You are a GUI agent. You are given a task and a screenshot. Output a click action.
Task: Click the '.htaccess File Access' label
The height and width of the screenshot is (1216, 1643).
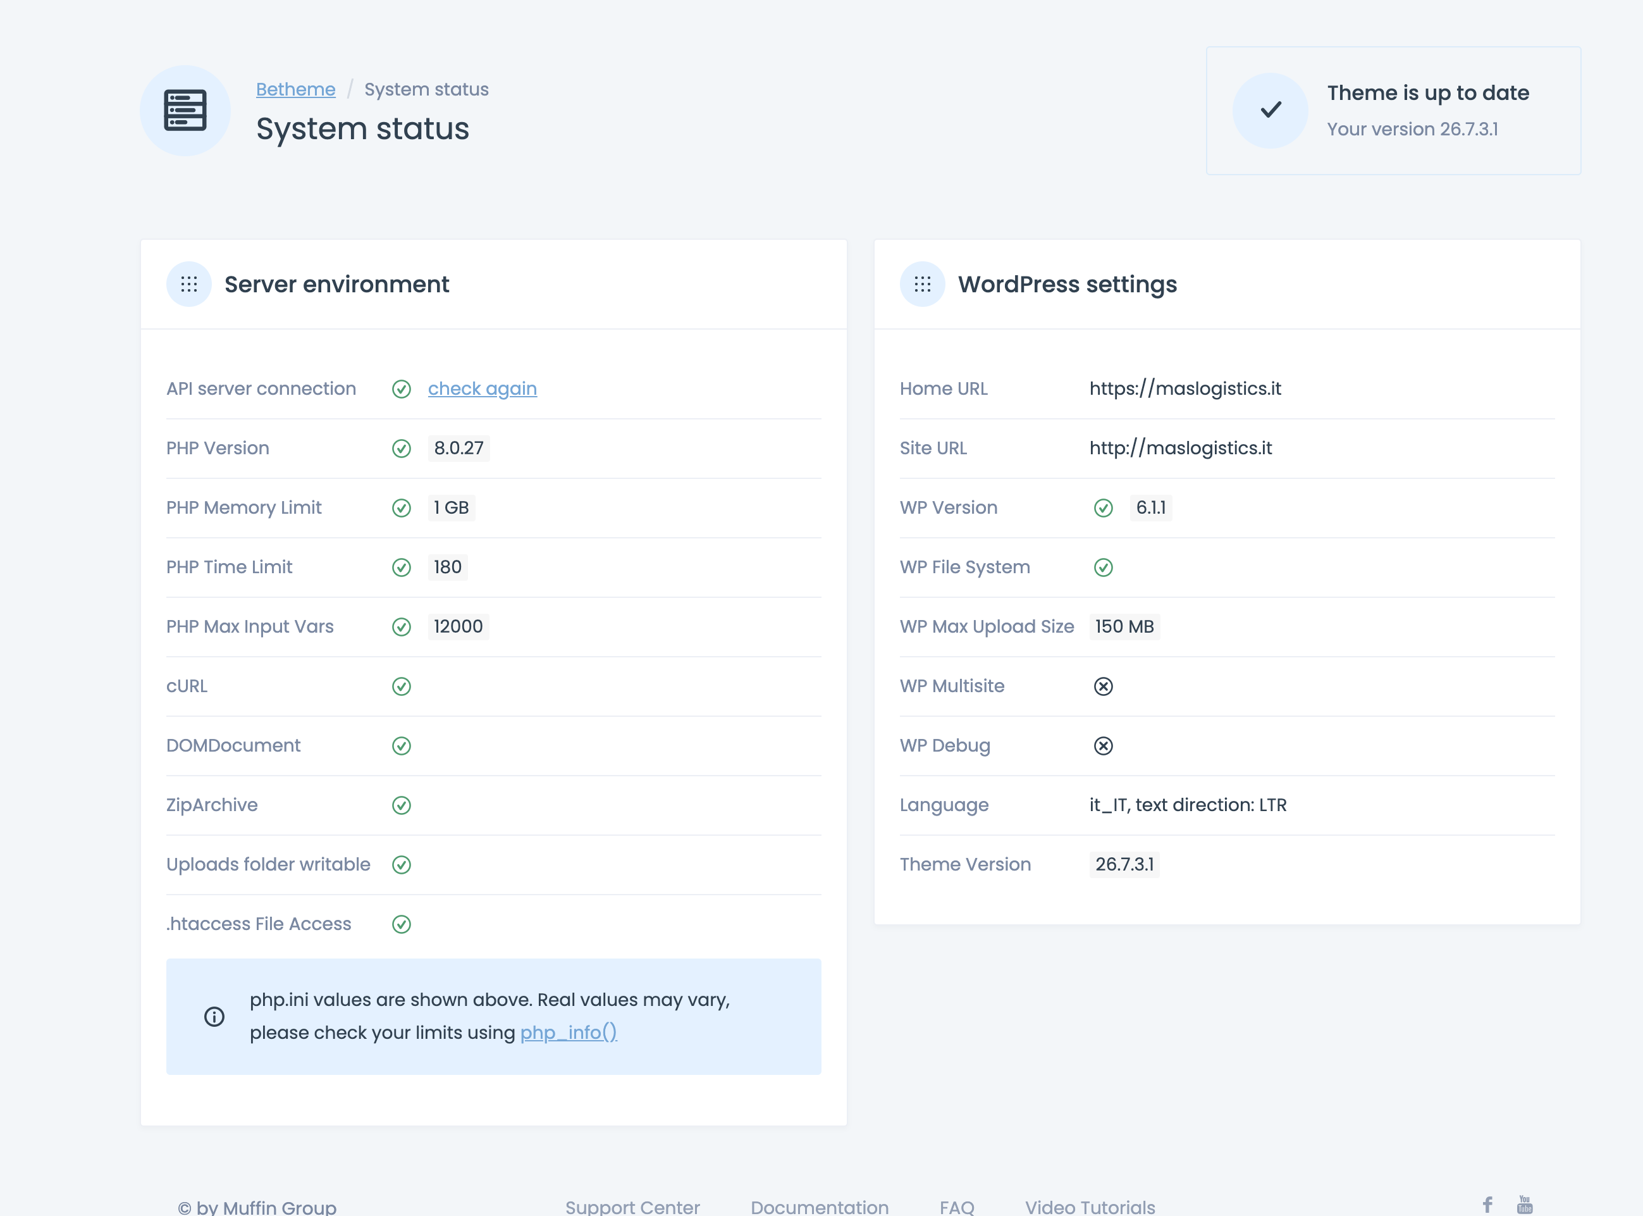(x=258, y=924)
